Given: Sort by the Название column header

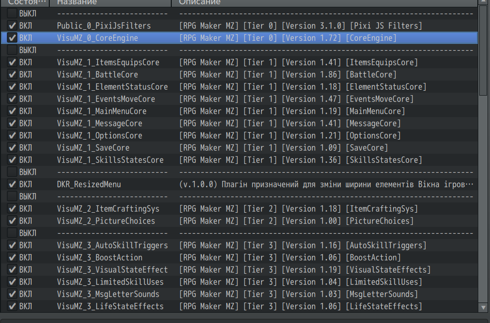Looking at the screenshot, I should point(110,3).
